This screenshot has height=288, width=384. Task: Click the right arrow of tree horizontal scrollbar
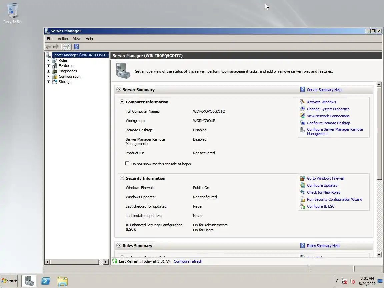coord(106,262)
